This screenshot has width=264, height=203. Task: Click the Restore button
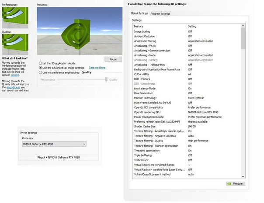click(x=236, y=184)
